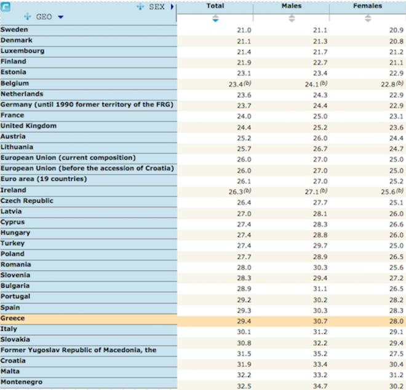Screen dimensions: 406x390
Task: Click sort arrows under Total column
Action: click(215, 18)
